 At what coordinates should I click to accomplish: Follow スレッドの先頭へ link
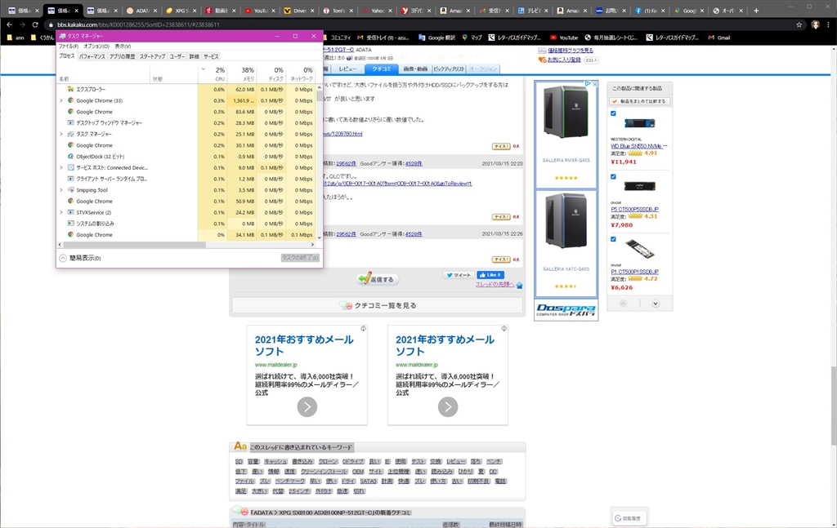pos(495,285)
